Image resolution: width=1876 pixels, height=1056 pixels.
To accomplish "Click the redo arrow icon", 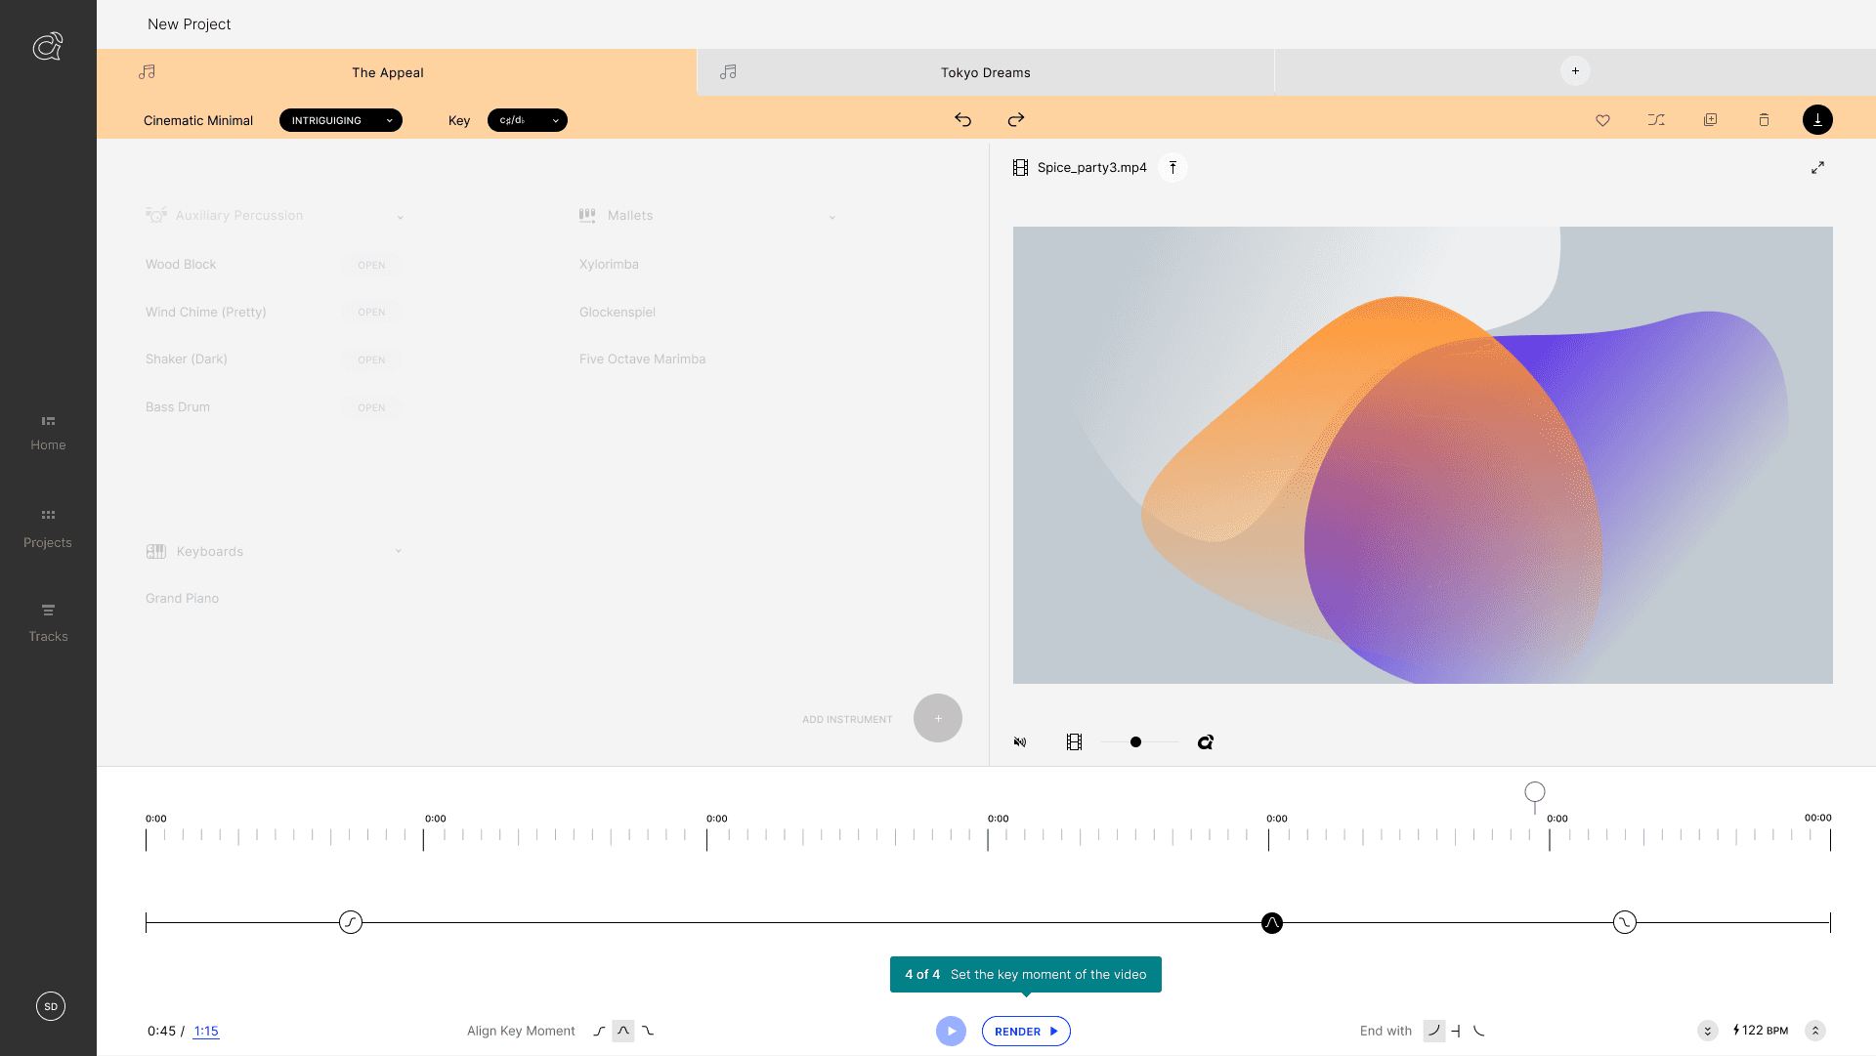I will [x=1016, y=119].
